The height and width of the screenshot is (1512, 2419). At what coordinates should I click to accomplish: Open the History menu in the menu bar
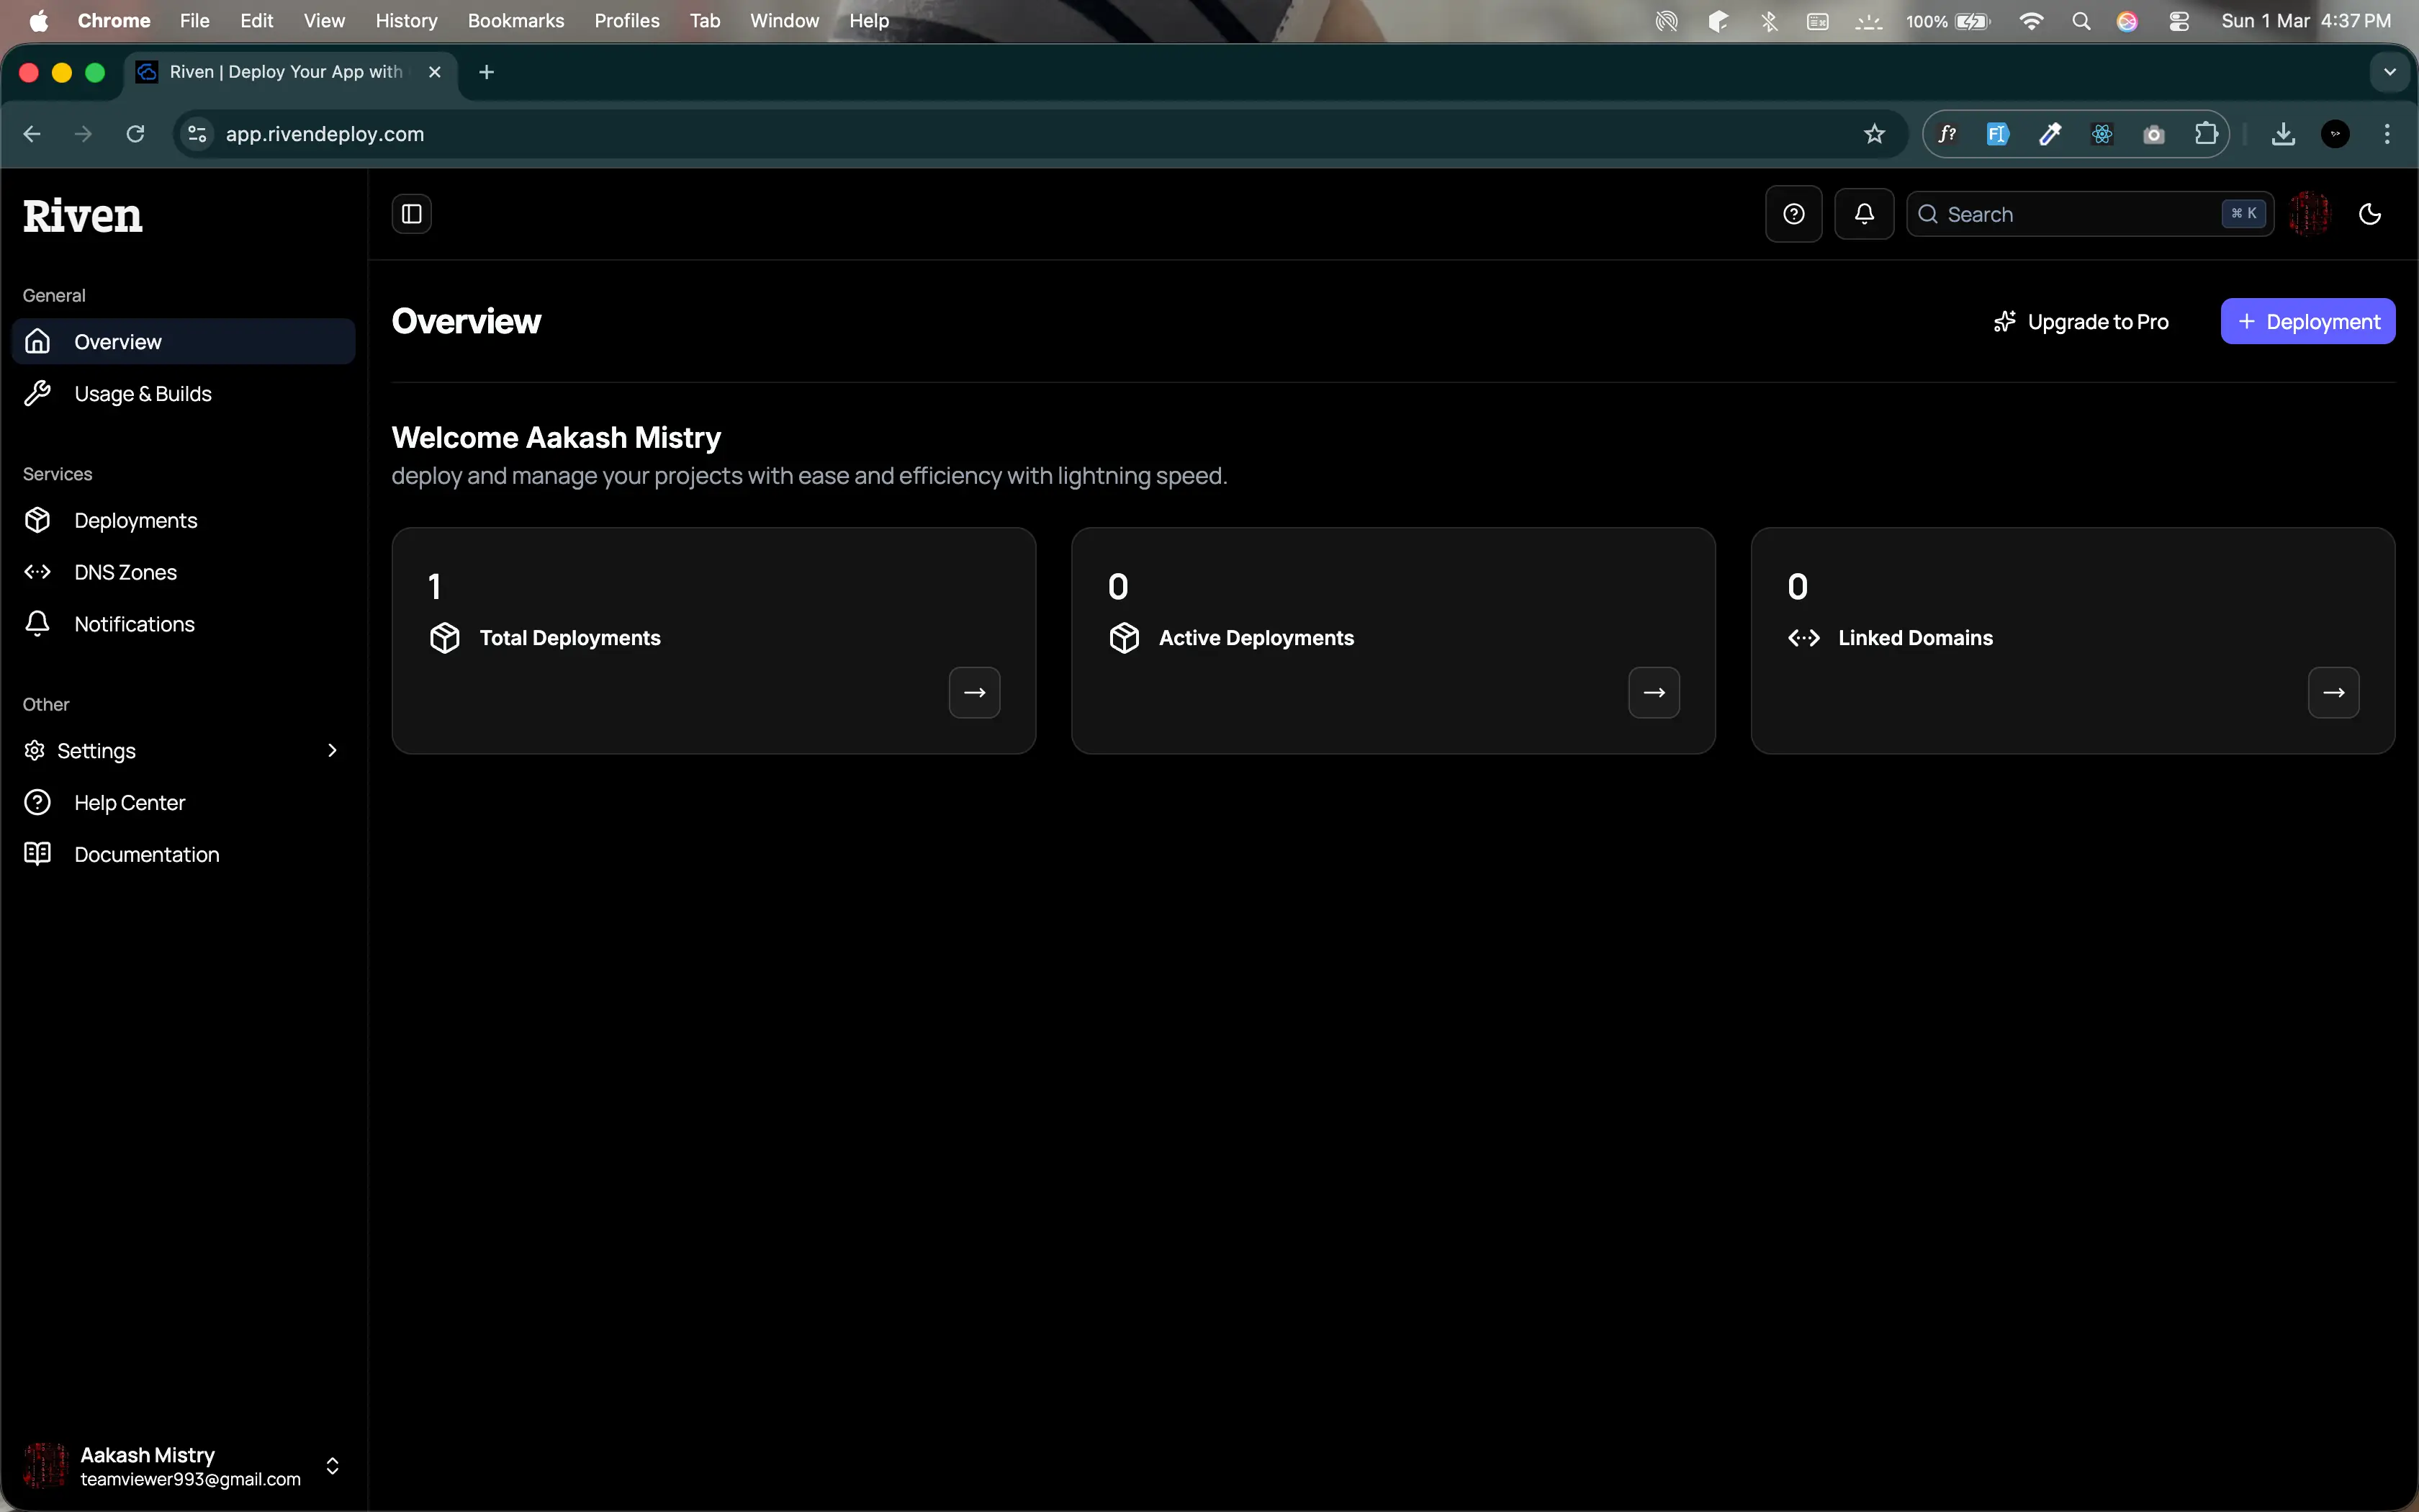[x=405, y=20]
